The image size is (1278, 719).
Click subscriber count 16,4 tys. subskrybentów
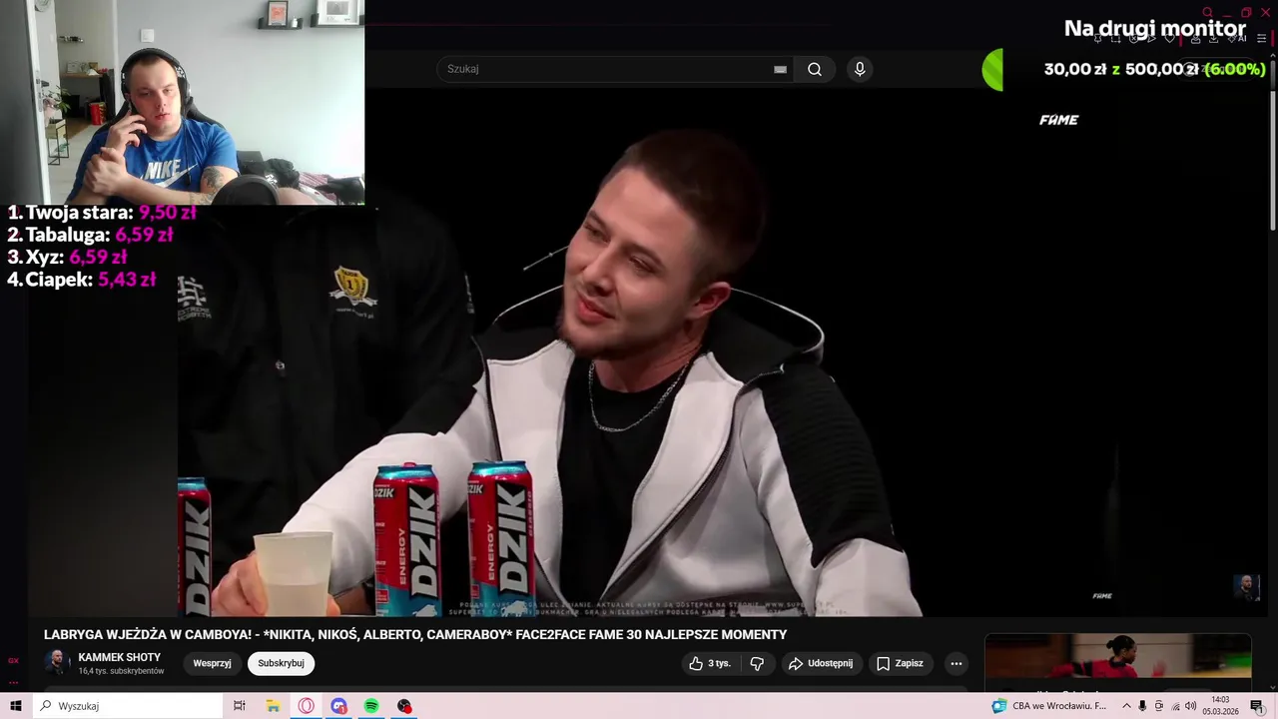[121, 671]
